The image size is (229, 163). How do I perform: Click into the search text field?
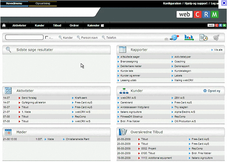click(24, 37)
